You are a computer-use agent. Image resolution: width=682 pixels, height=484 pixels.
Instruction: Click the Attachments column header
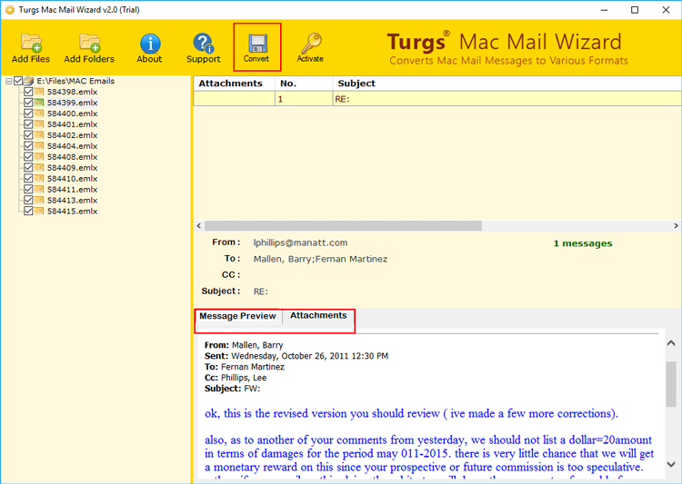tap(234, 84)
